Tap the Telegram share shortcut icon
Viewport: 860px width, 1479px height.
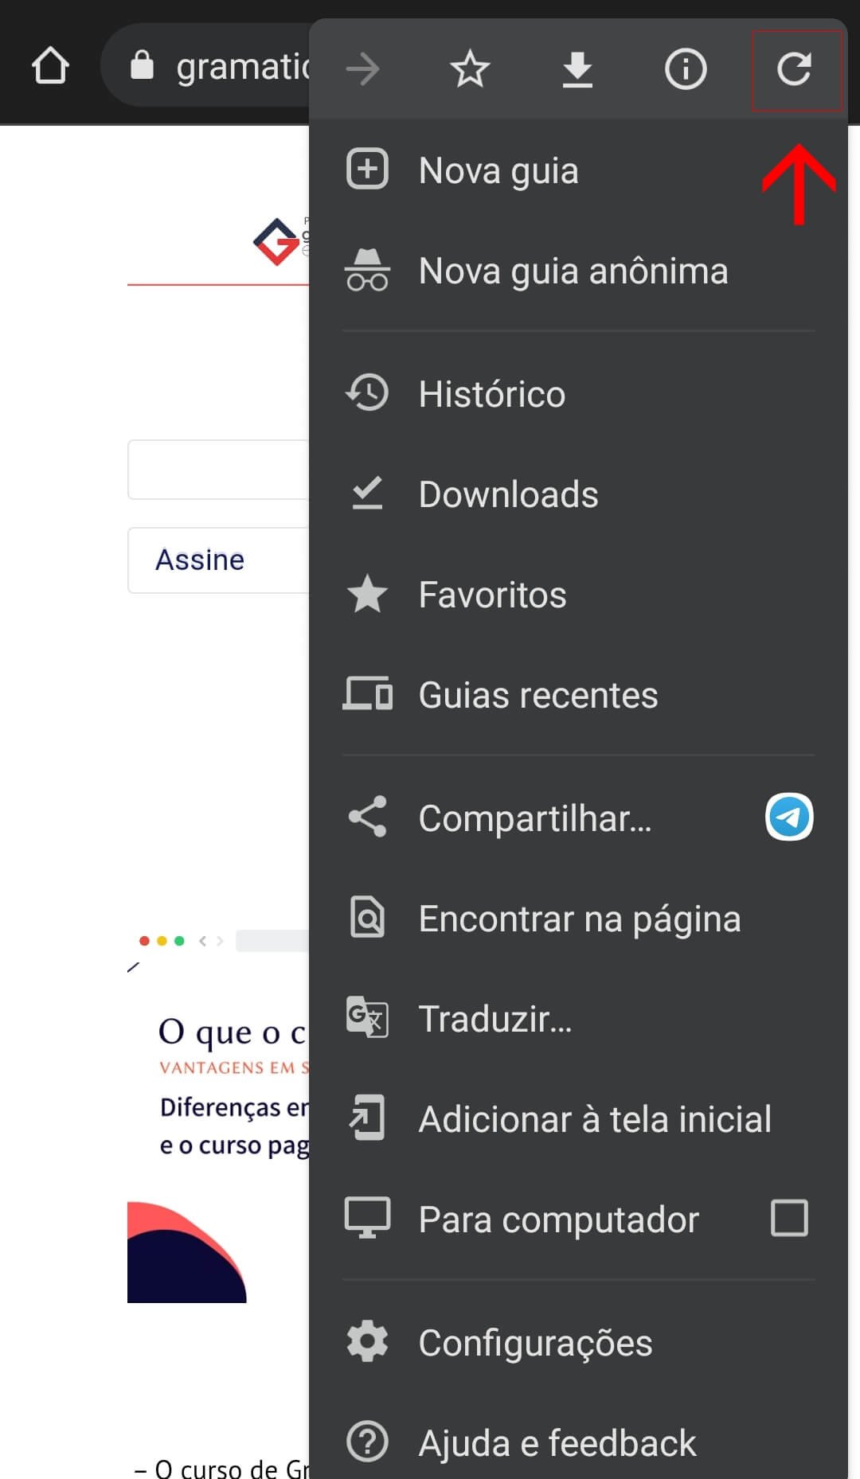point(789,817)
